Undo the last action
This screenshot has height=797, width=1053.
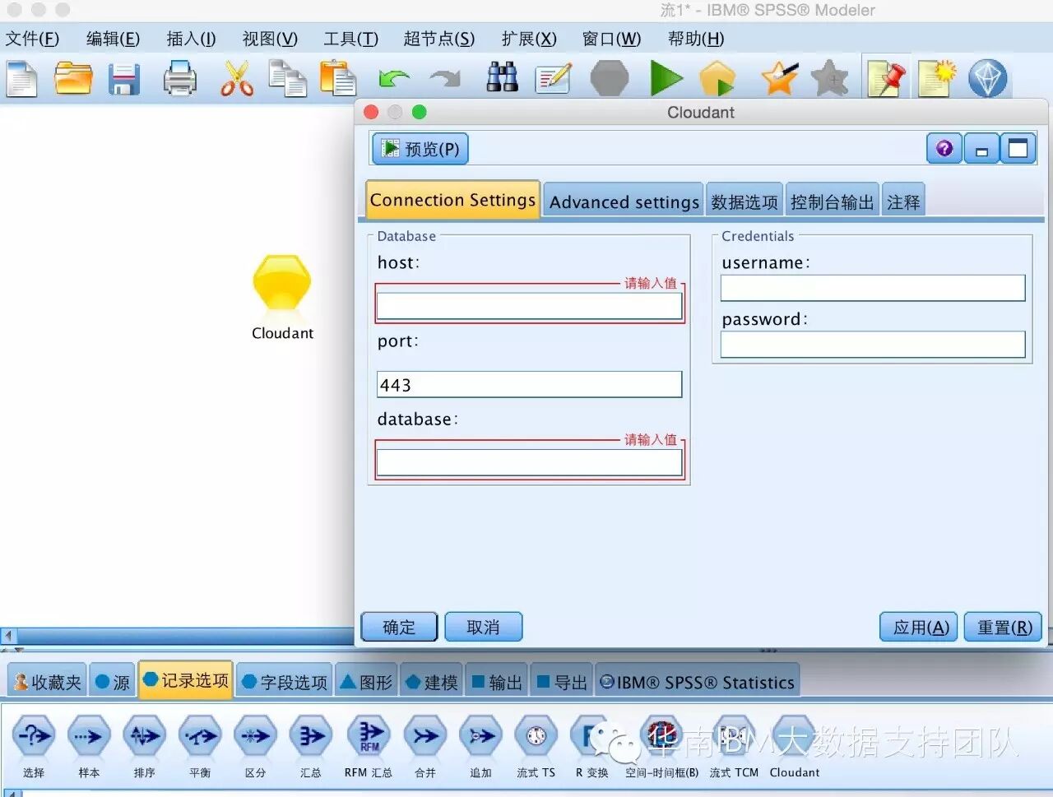394,79
